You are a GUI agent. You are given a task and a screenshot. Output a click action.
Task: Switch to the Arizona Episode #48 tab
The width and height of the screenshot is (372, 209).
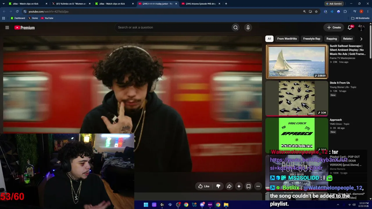(x=201, y=4)
